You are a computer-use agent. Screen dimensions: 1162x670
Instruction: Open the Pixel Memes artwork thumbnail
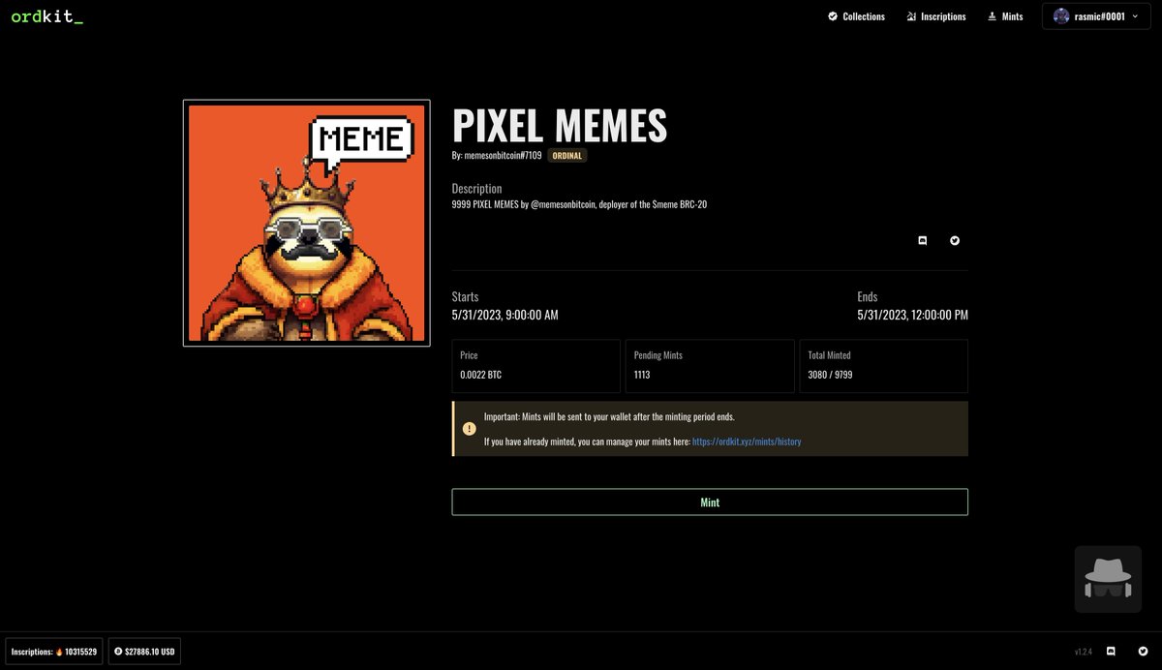[x=306, y=223]
